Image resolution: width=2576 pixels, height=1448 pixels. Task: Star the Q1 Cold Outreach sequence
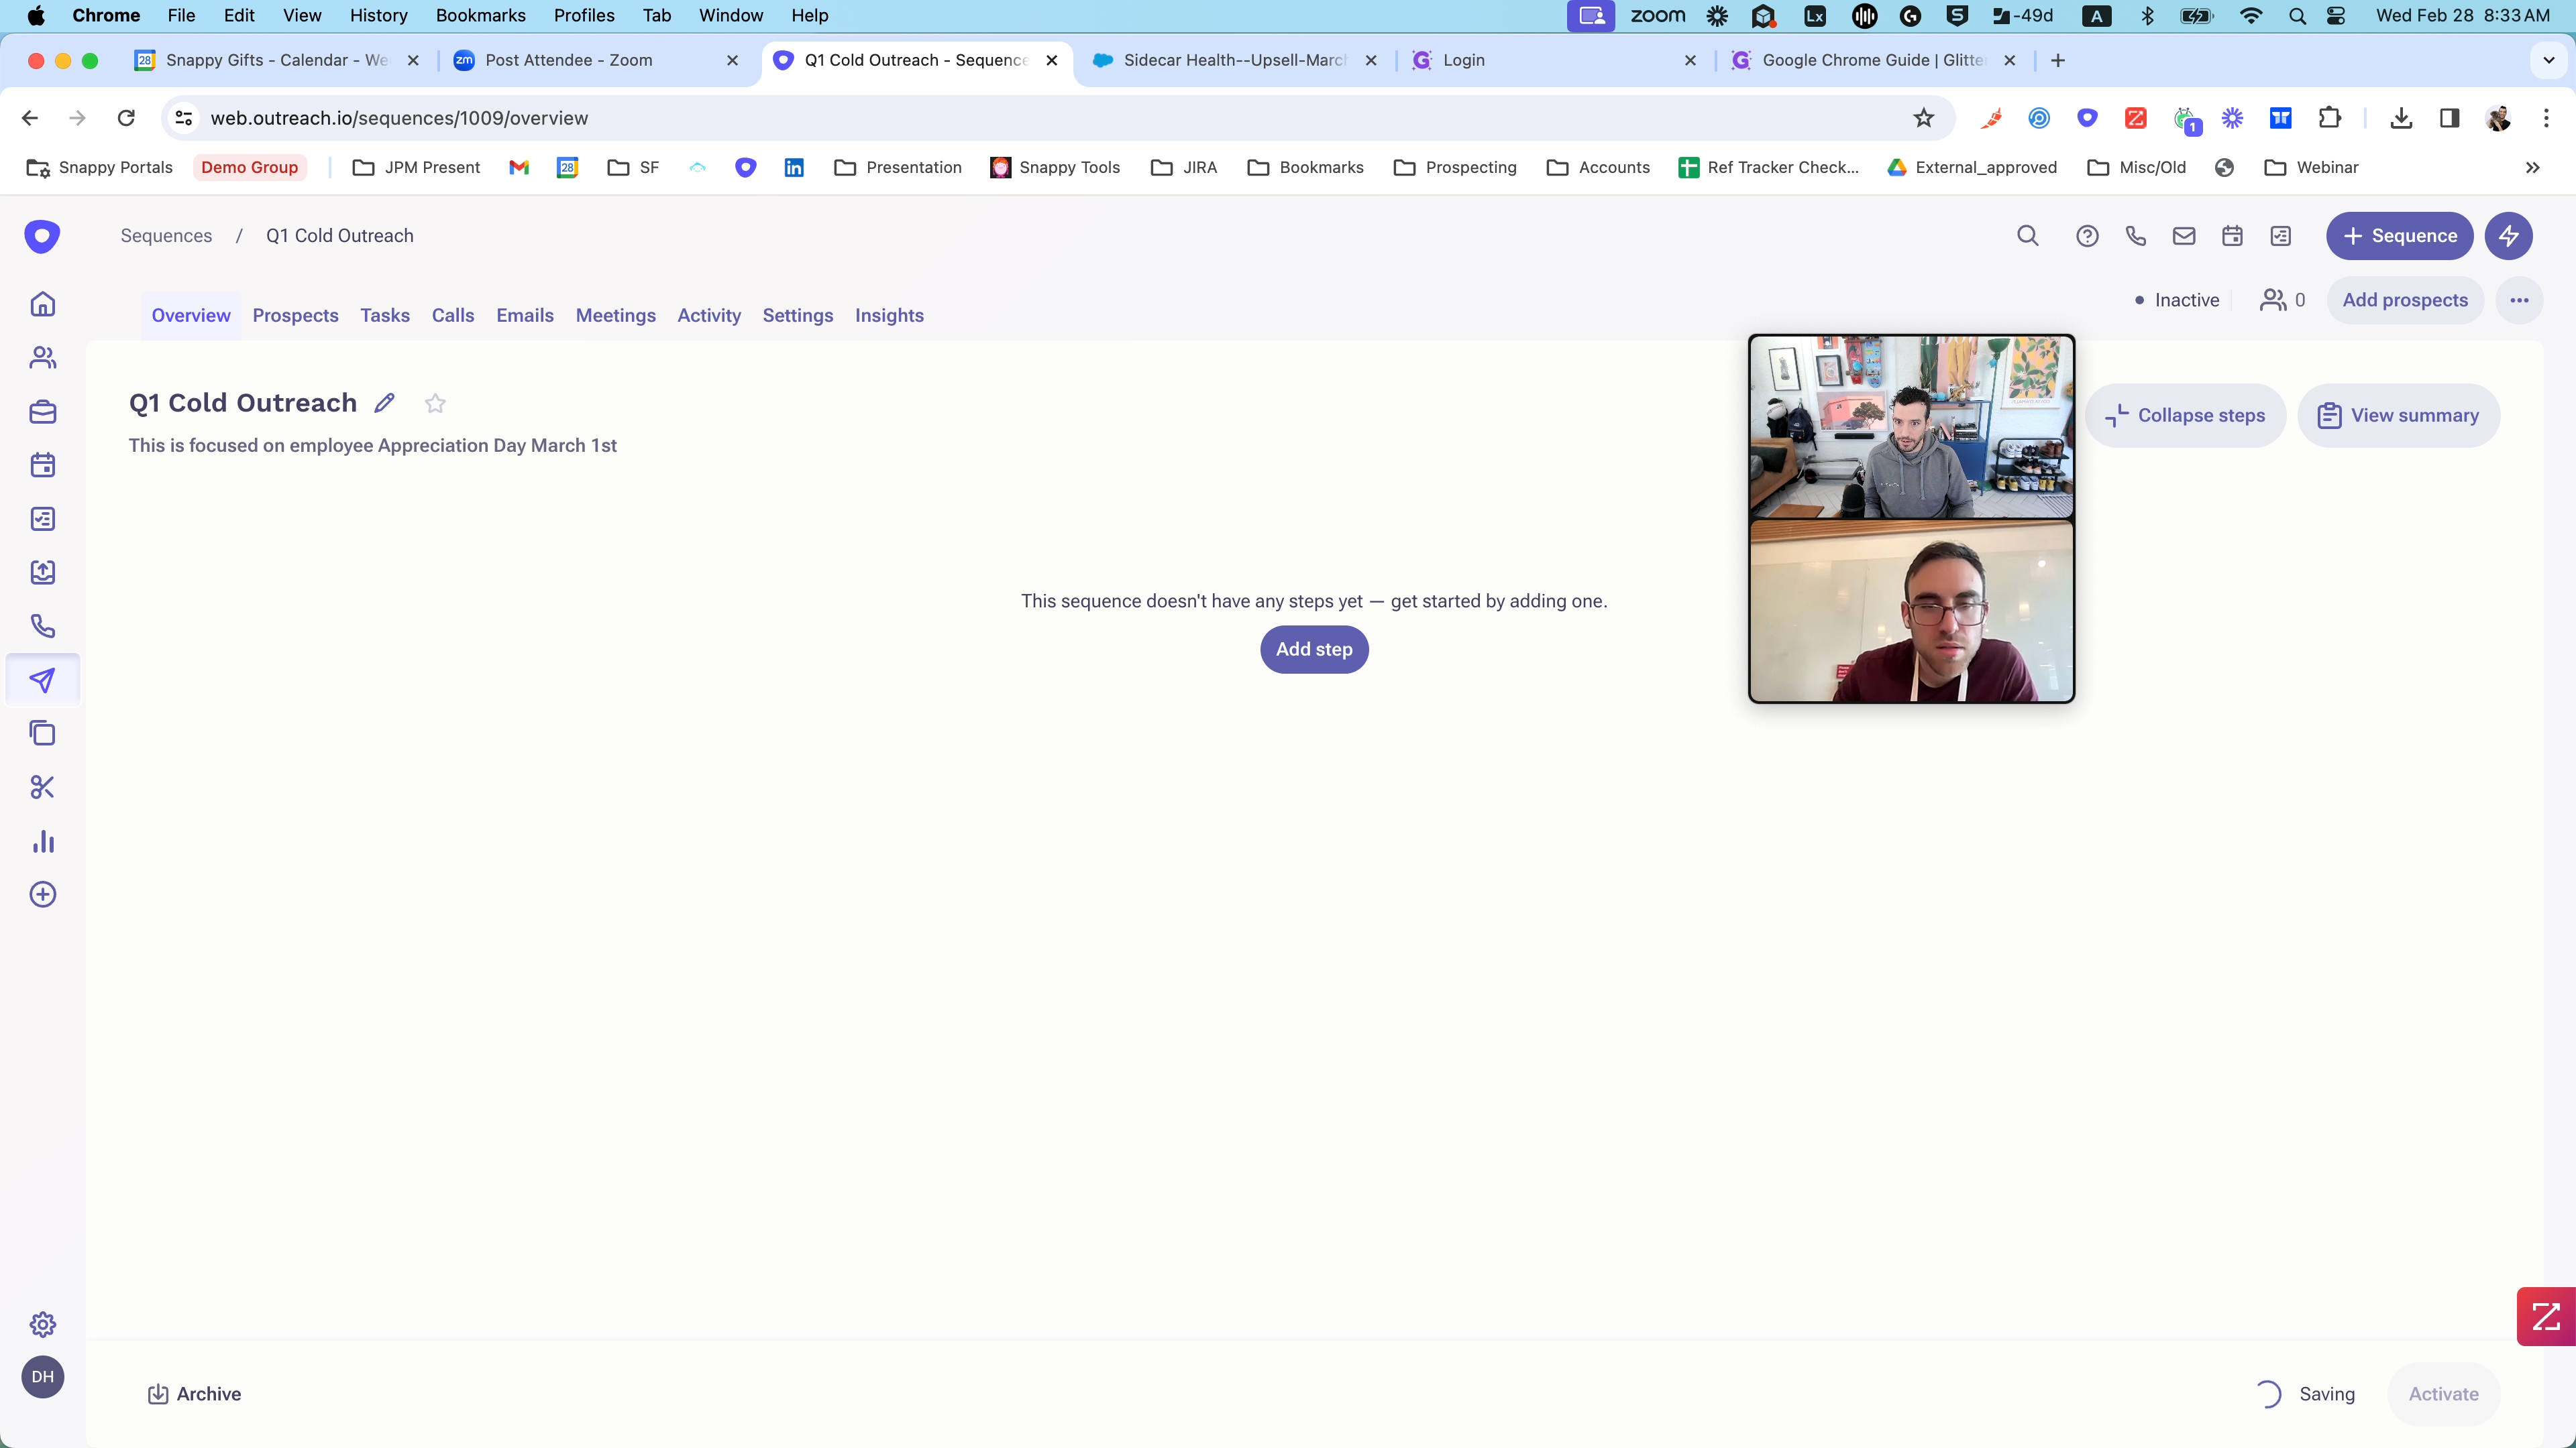[x=435, y=403]
